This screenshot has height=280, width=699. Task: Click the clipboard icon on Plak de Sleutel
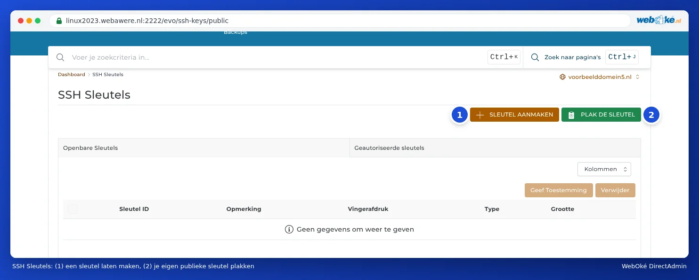(x=571, y=115)
